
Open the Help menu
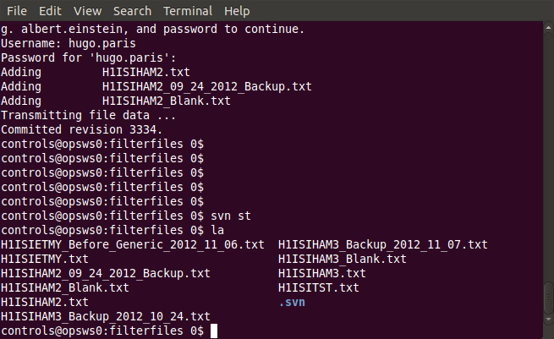click(x=237, y=11)
